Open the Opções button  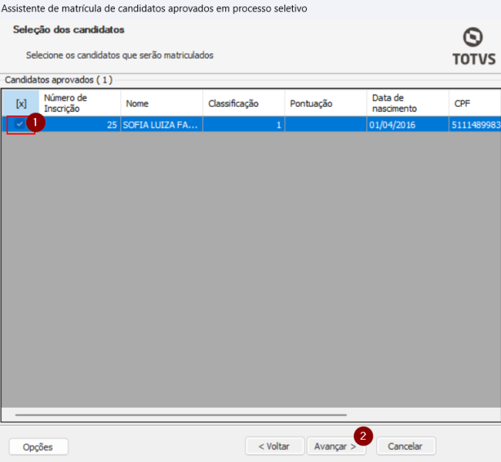tap(39, 447)
